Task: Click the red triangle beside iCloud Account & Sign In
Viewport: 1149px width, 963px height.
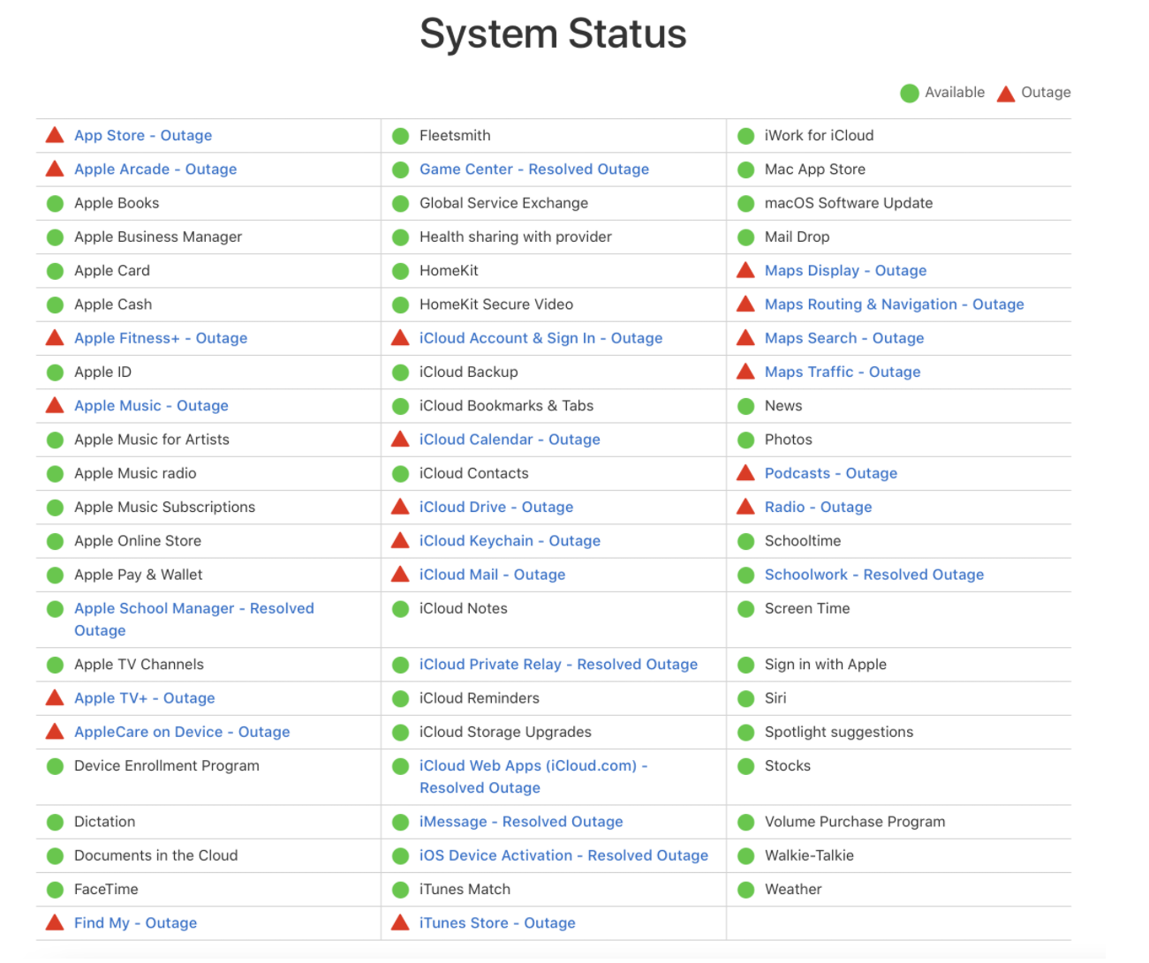Action: click(400, 337)
